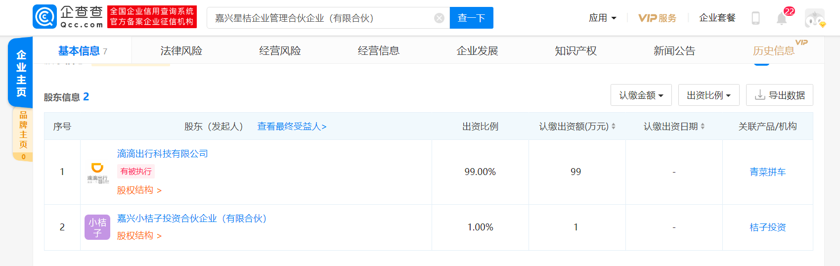Switch to the 知识产权 tab
The width and height of the screenshot is (840, 266).
575,51
